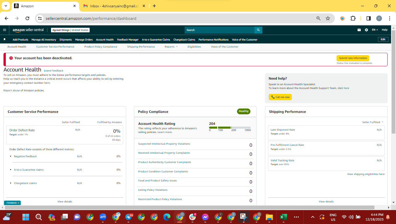The image size is (396, 224).
Task: Reload the Seller Central page
Action: [27, 18]
